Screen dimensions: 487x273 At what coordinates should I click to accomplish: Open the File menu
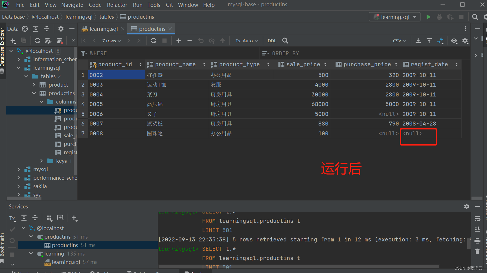pyautogui.click(x=20, y=5)
